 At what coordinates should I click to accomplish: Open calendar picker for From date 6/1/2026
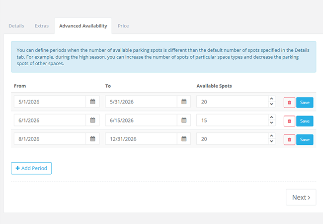click(x=92, y=120)
